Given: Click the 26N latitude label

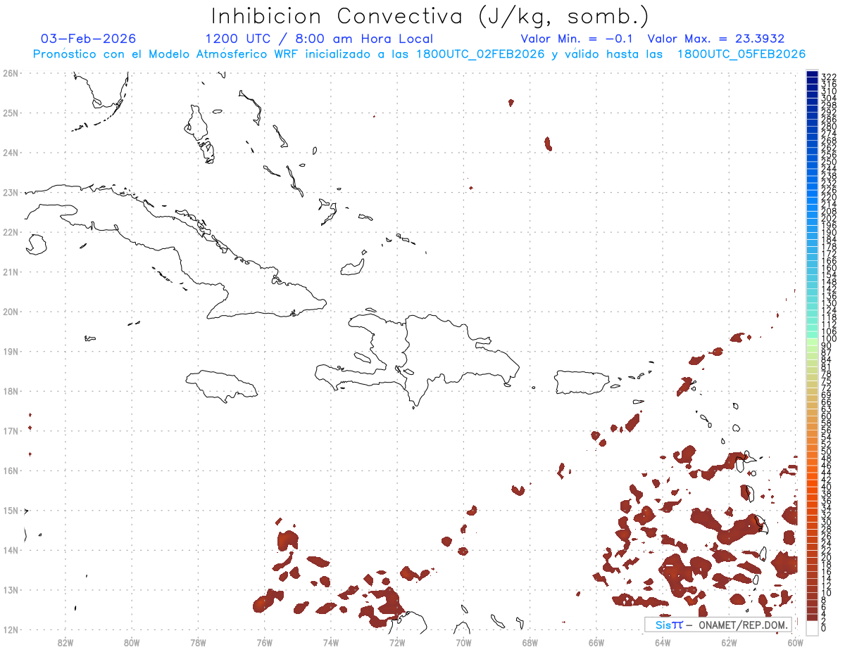Looking at the screenshot, I should (10, 73).
